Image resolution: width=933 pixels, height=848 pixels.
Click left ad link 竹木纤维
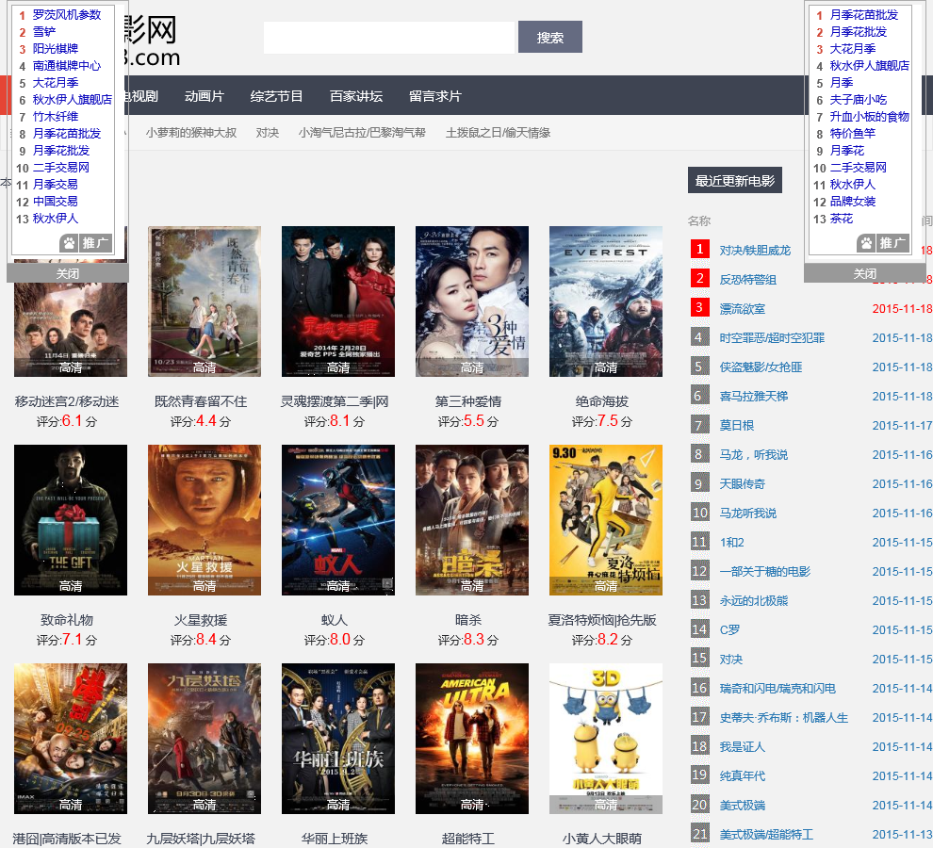[56, 117]
